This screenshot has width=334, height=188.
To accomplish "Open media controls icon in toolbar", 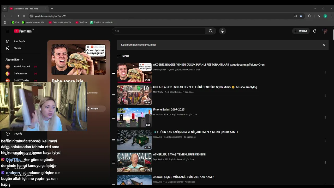I will coord(319,16).
